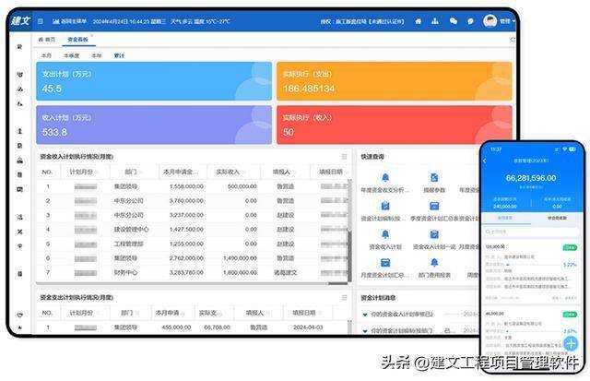
Task: Open 部门费用报表 quick query icon
Action: pos(434,263)
